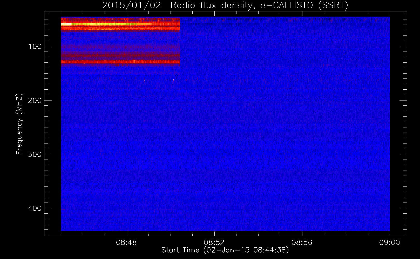Click the 400 frequency tick label

click(x=35, y=208)
